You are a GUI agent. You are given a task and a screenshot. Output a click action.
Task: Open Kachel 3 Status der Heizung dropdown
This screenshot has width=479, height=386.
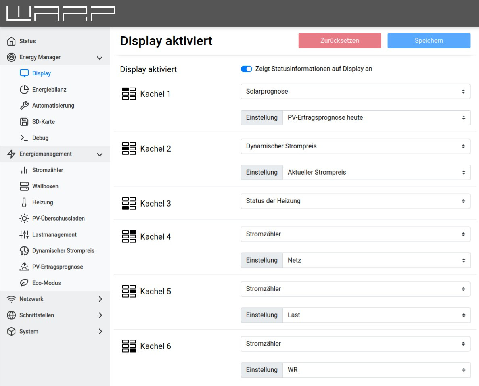click(355, 201)
